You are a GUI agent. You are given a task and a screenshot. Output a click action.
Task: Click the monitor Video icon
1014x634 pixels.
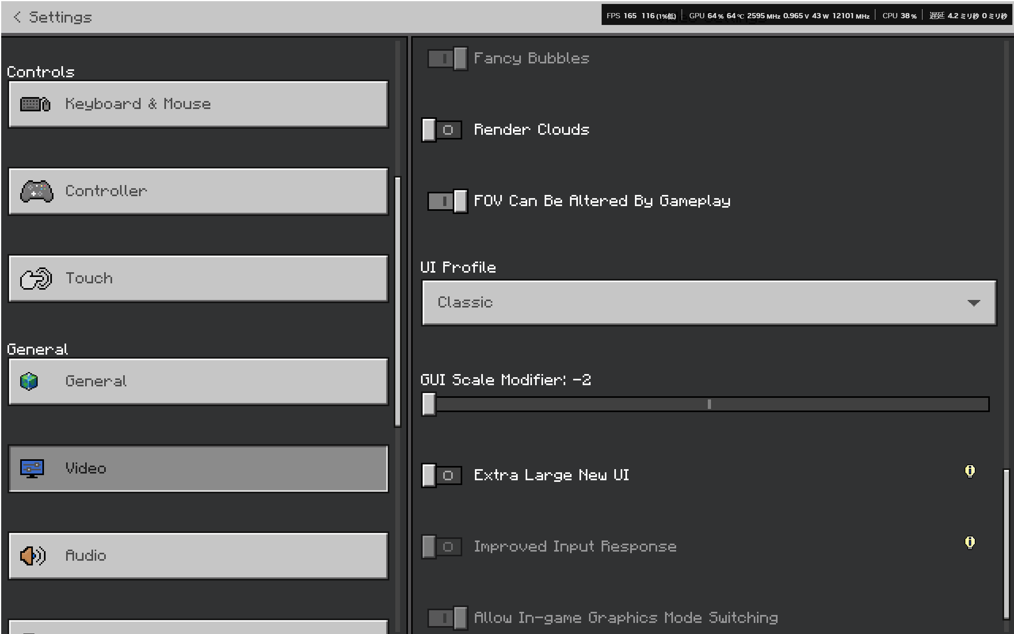pyautogui.click(x=32, y=468)
